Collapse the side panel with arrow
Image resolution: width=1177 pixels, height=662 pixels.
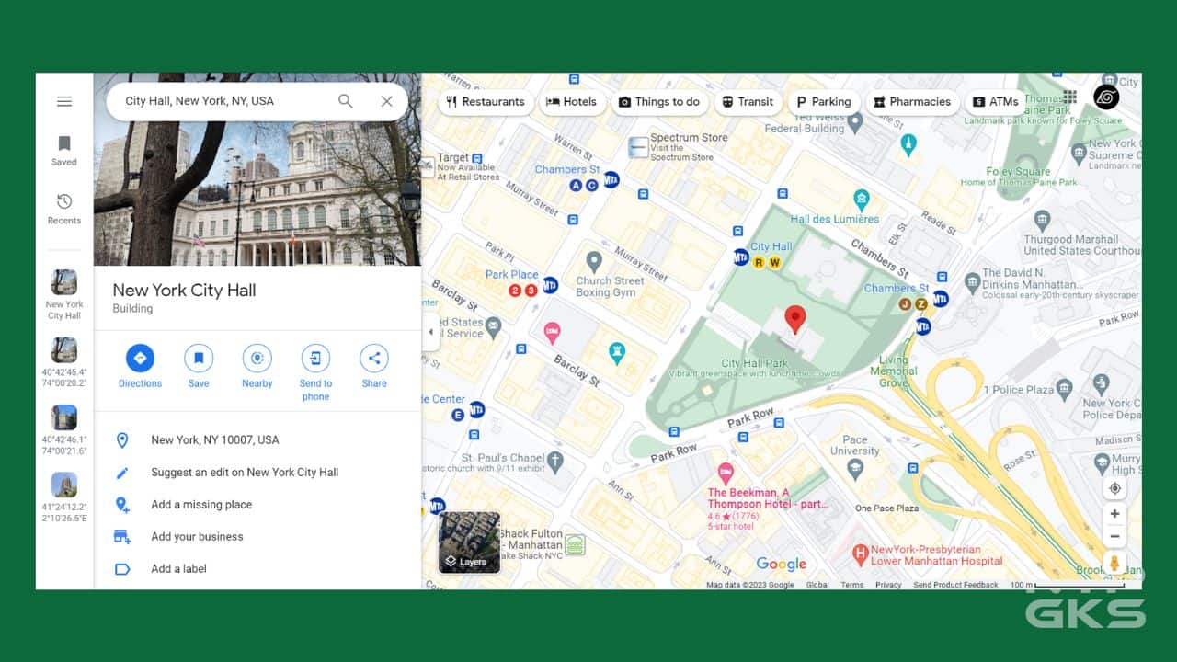pos(430,332)
